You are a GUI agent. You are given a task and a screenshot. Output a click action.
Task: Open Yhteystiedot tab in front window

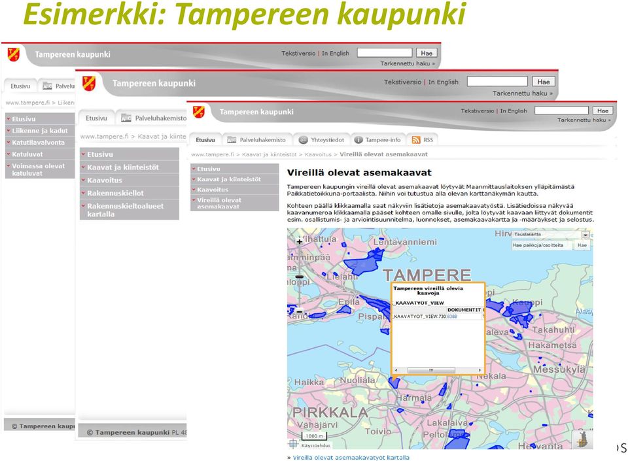point(322,140)
